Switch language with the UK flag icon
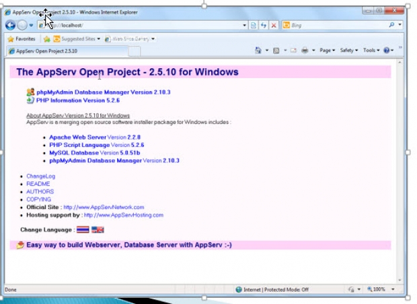The width and height of the screenshot is (417, 304). point(98,230)
